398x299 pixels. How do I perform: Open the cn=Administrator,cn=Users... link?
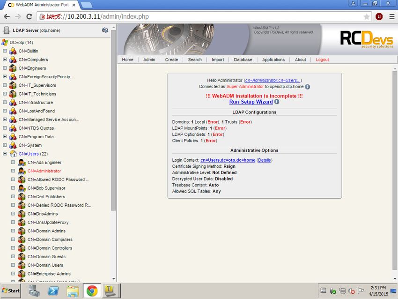tap(273, 80)
